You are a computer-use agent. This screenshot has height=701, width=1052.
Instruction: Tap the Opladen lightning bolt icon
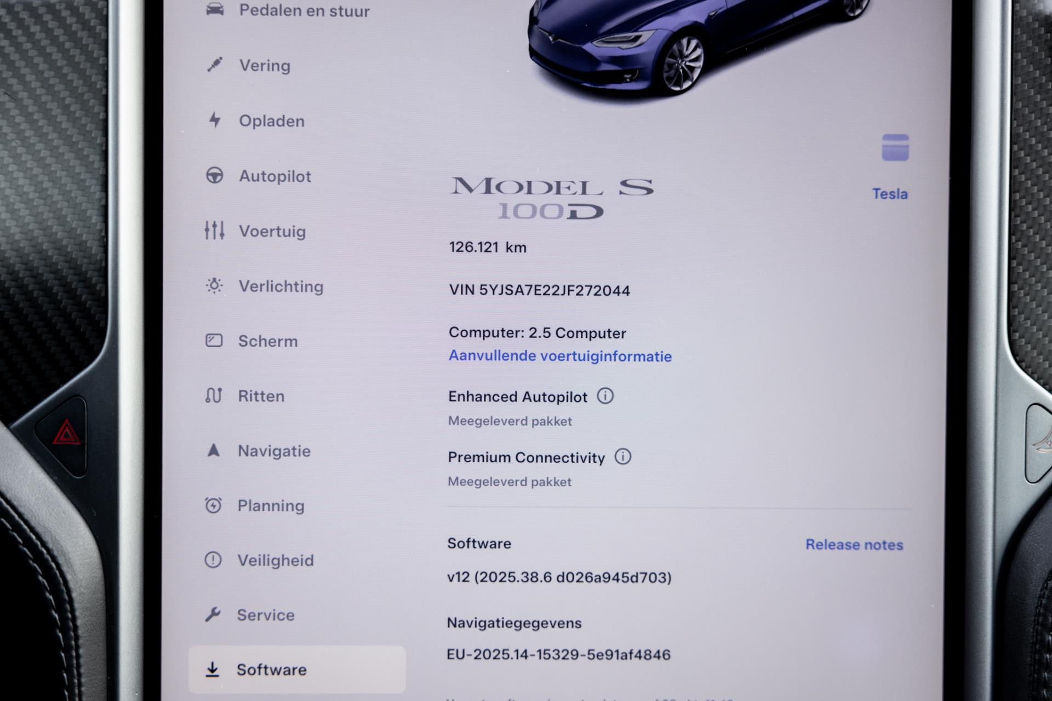pyautogui.click(x=215, y=120)
